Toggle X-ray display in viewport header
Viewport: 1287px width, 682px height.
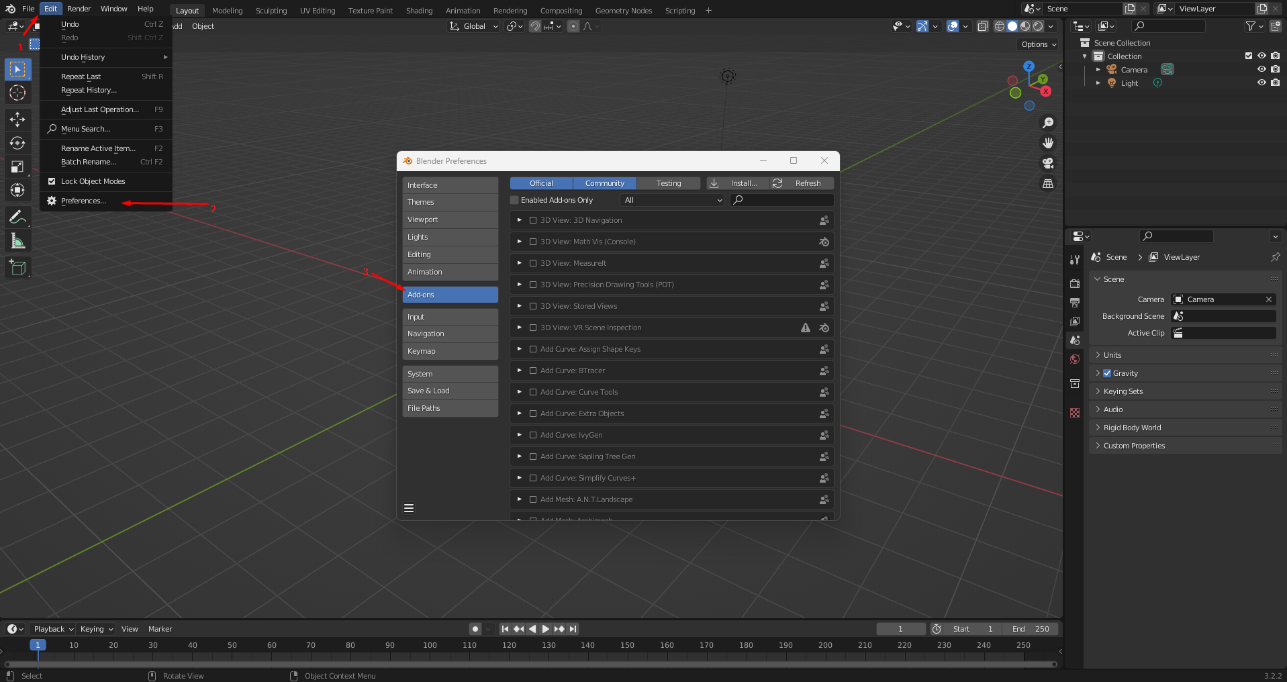click(x=982, y=26)
